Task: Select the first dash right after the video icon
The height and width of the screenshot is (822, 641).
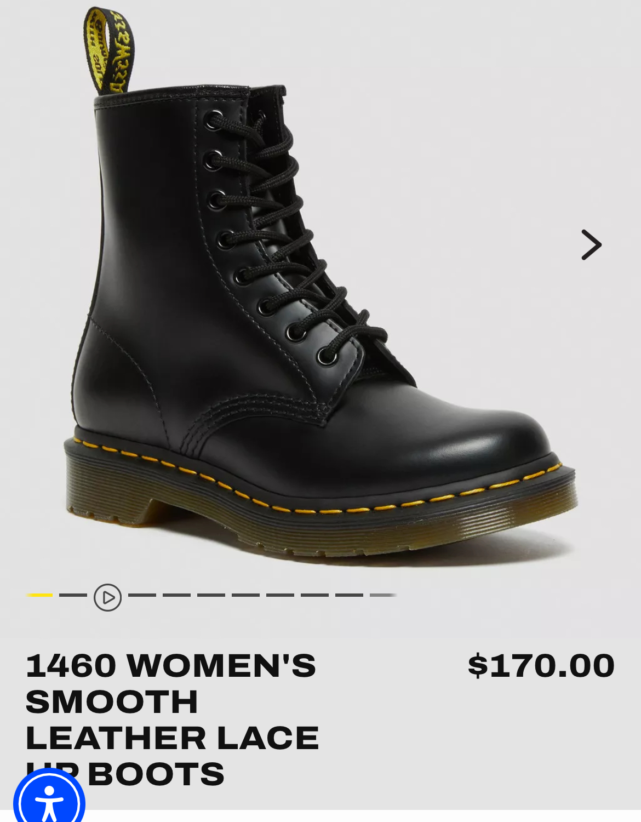Action: (x=142, y=595)
